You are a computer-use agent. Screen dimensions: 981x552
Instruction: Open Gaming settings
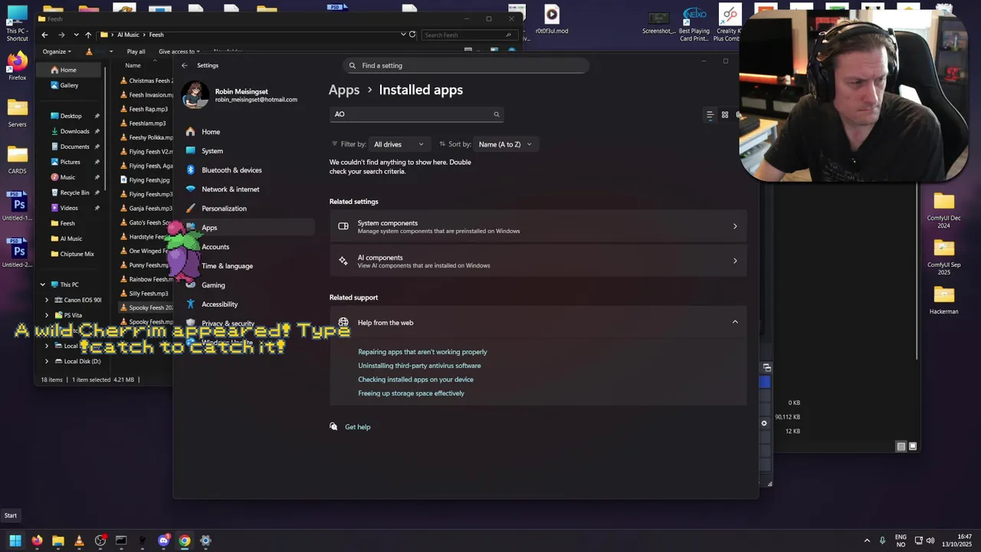point(213,285)
